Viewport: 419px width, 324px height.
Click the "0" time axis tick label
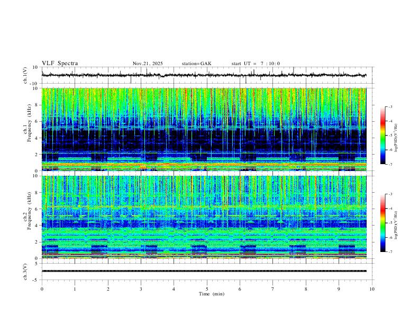(42, 289)
